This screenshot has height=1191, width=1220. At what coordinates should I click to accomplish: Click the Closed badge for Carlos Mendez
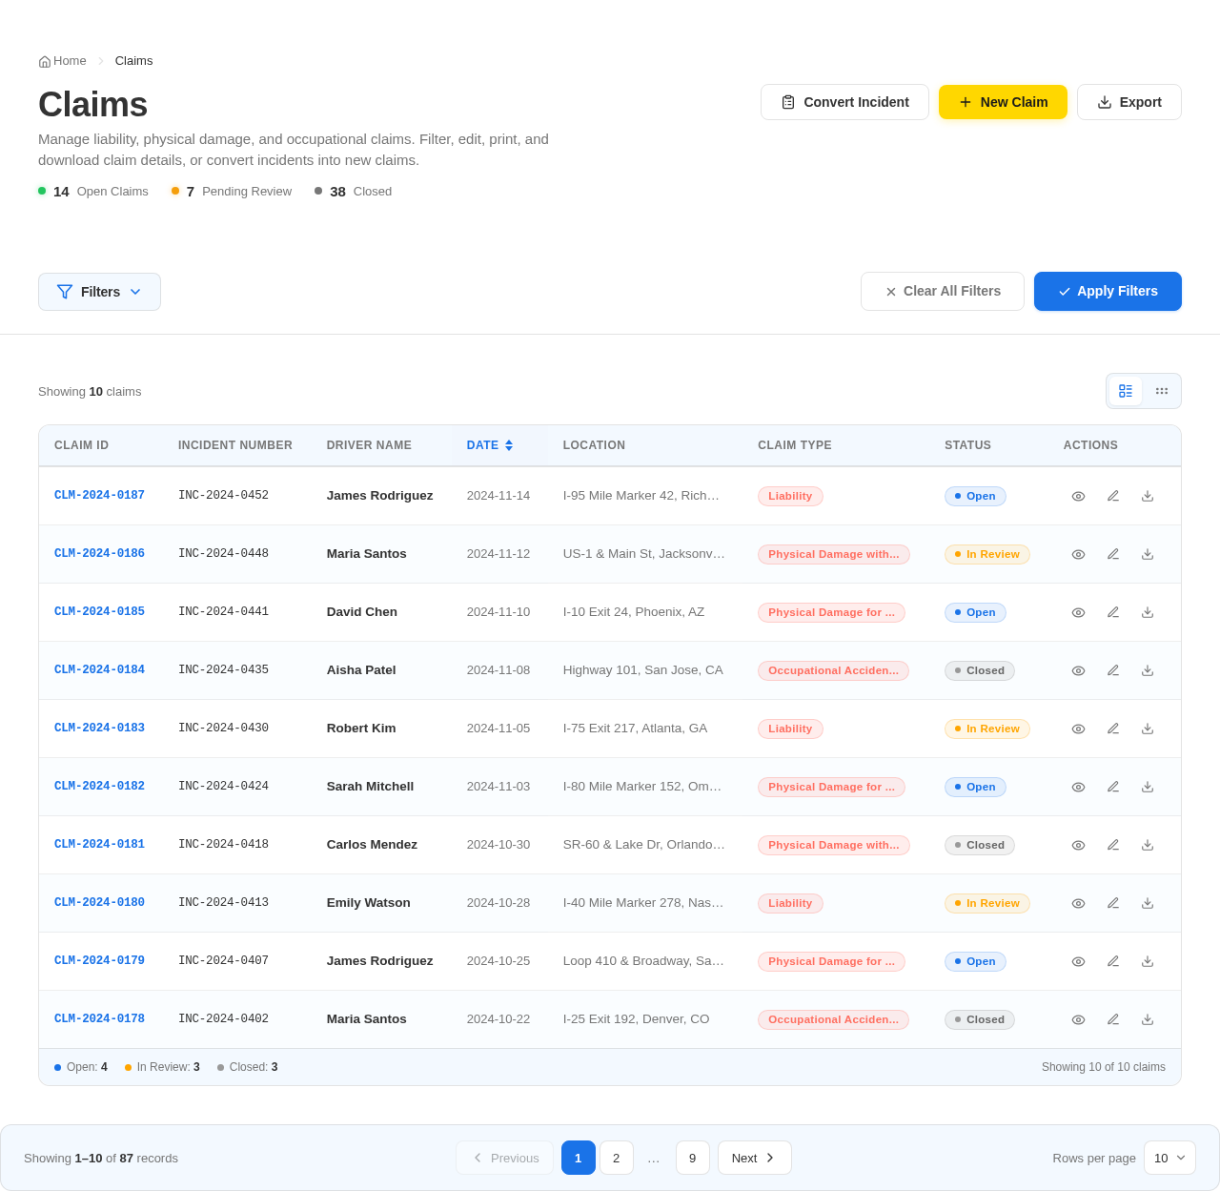point(980,845)
